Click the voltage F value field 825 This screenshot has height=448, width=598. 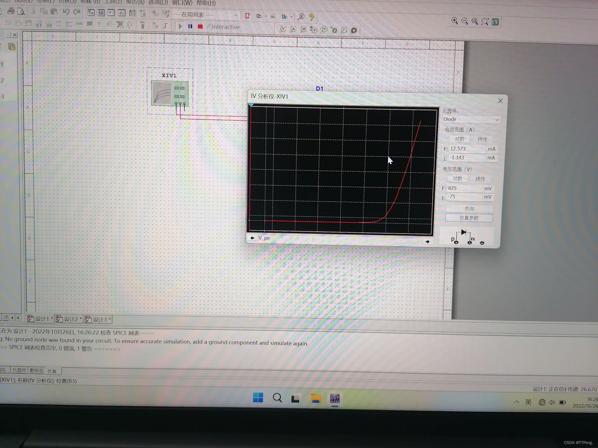[x=464, y=188]
